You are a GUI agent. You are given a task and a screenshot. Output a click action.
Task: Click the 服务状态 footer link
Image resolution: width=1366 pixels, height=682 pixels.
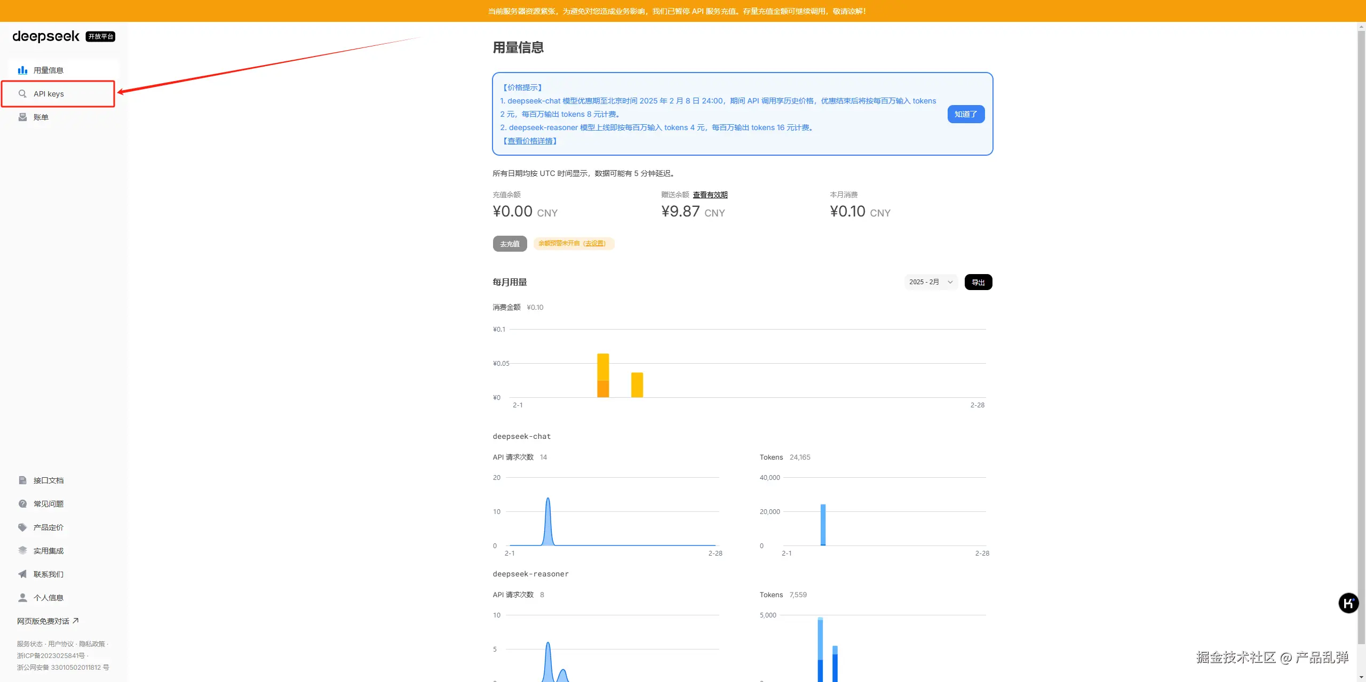tap(29, 644)
